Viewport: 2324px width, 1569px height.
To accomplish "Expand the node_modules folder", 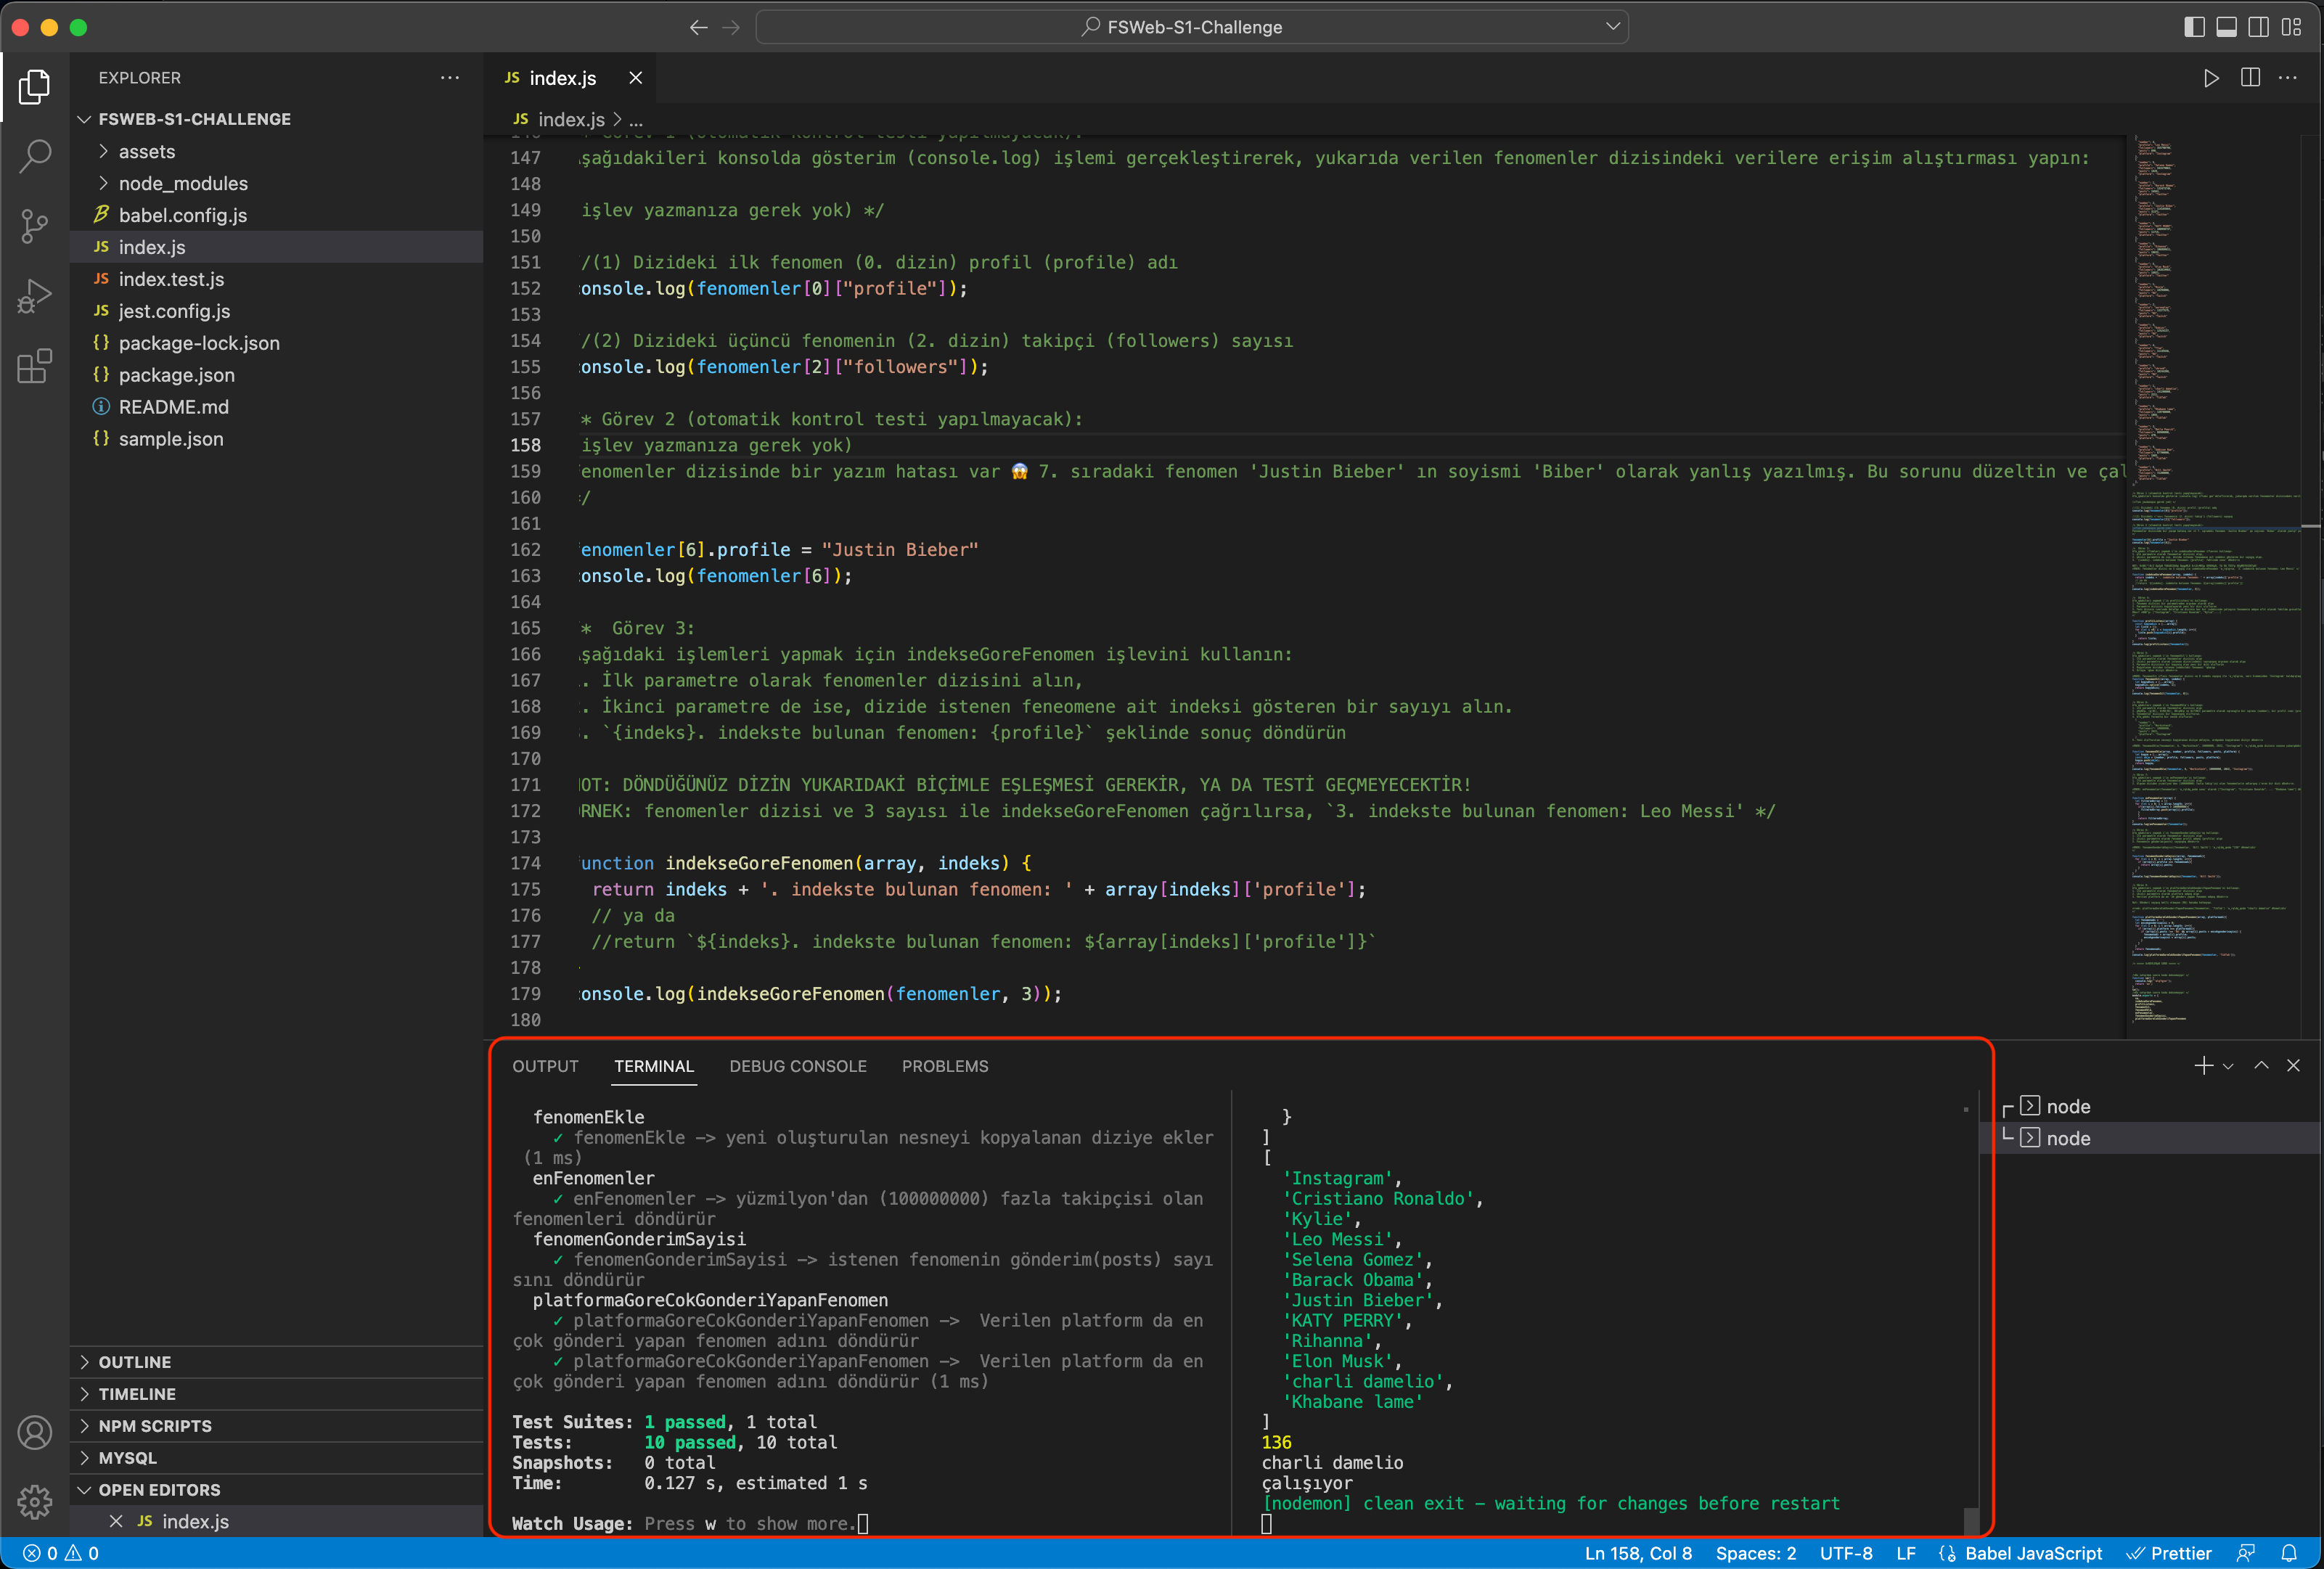I will point(183,183).
